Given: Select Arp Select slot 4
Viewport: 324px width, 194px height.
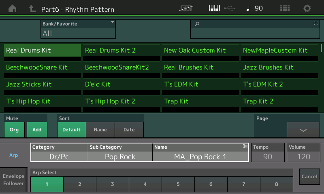Looking at the screenshot, I should point(145,184).
